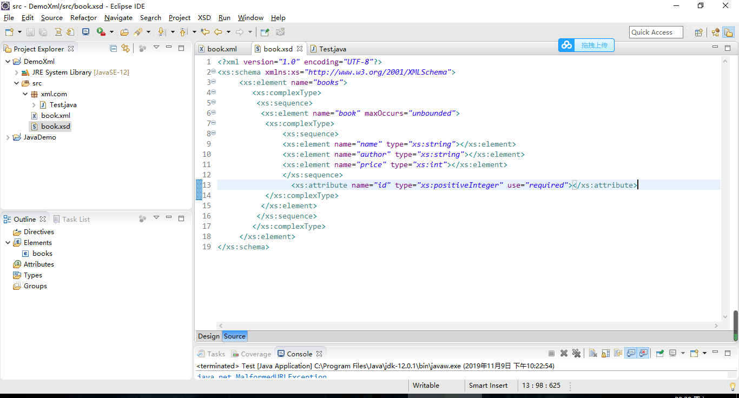Click the Save icon in toolbar
Screen dimensions: 739x398
(30, 32)
